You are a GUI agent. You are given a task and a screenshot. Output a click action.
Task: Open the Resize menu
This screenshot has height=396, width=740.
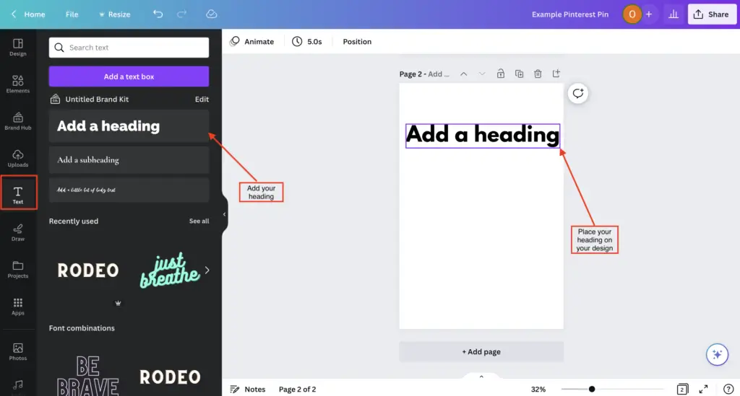coord(115,14)
